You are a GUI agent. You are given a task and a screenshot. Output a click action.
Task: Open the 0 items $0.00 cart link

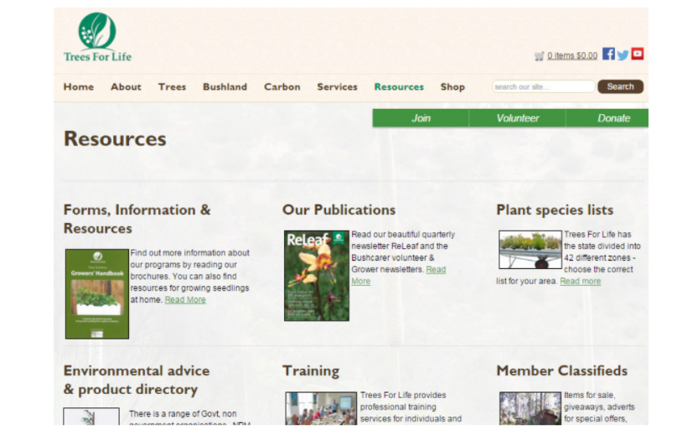pyautogui.click(x=572, y=55)
